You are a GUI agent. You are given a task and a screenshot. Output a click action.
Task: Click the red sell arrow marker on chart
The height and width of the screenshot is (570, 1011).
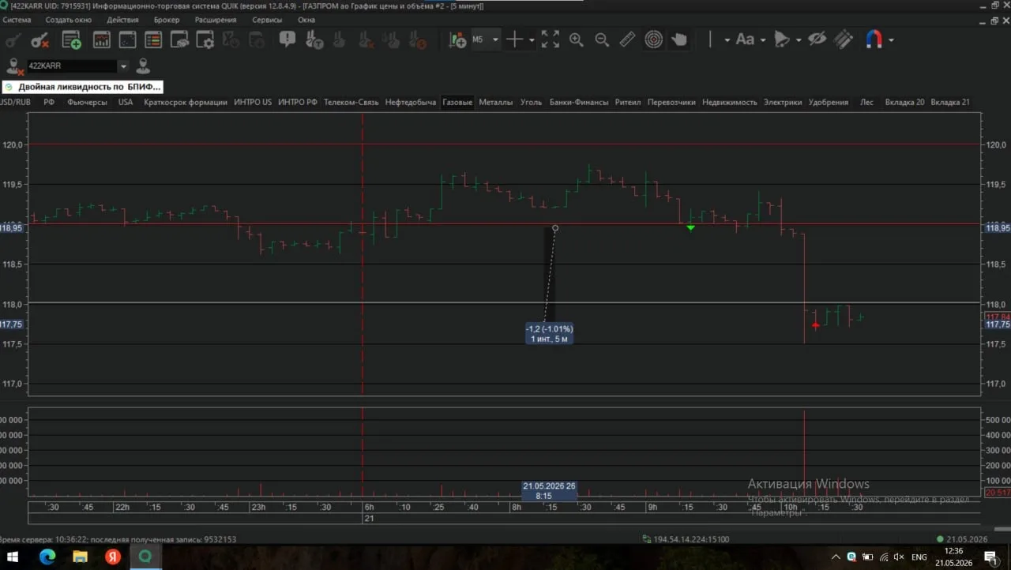816,325
